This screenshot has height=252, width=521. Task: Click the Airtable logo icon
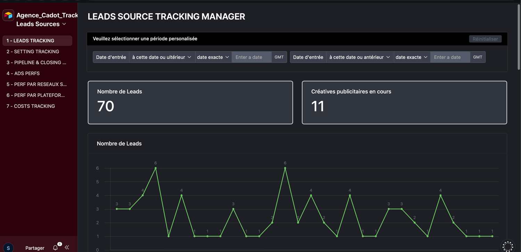[x=8, y=15]
